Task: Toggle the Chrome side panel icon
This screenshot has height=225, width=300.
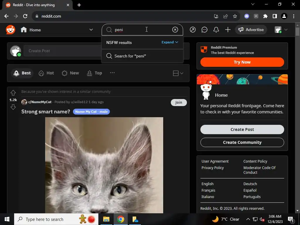Action: [x=275, y=16]
